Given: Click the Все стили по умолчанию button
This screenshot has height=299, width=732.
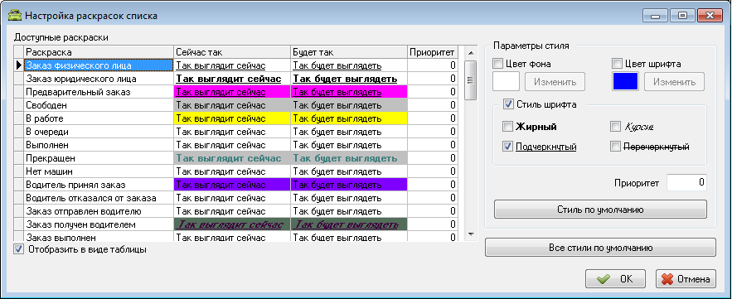Looking at the screenshot, I should coord(600,247).
